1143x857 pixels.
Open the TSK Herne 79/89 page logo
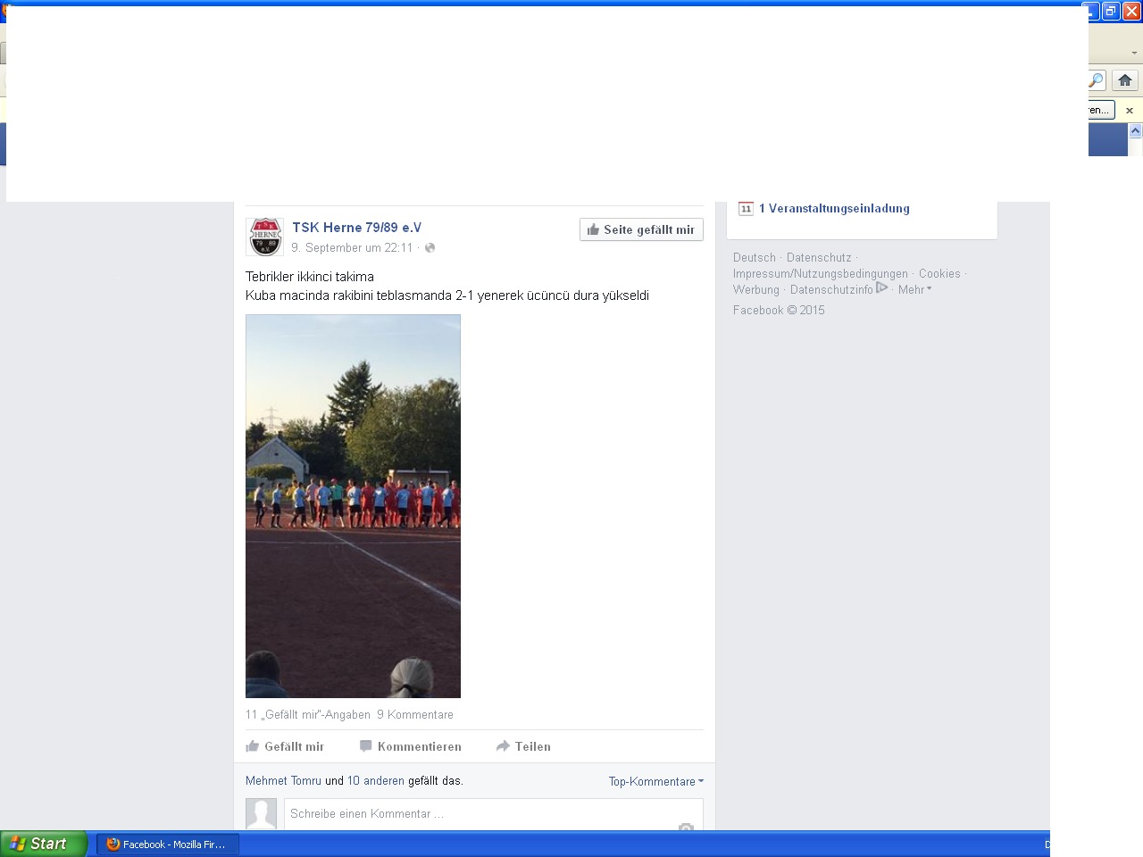tap(264, 237)
